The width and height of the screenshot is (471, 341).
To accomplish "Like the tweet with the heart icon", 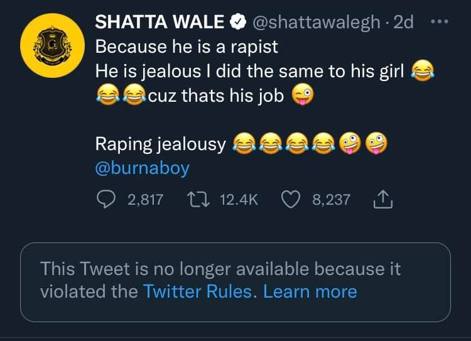I will (290, 200).
